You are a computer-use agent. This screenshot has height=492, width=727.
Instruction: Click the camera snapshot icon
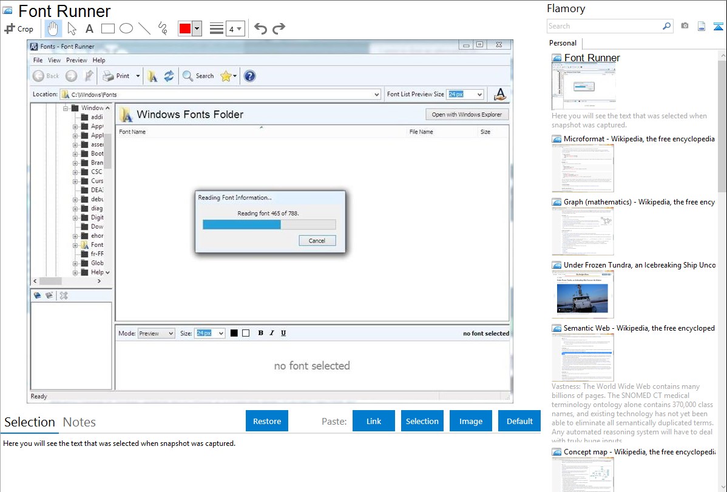tap(685, 26)
